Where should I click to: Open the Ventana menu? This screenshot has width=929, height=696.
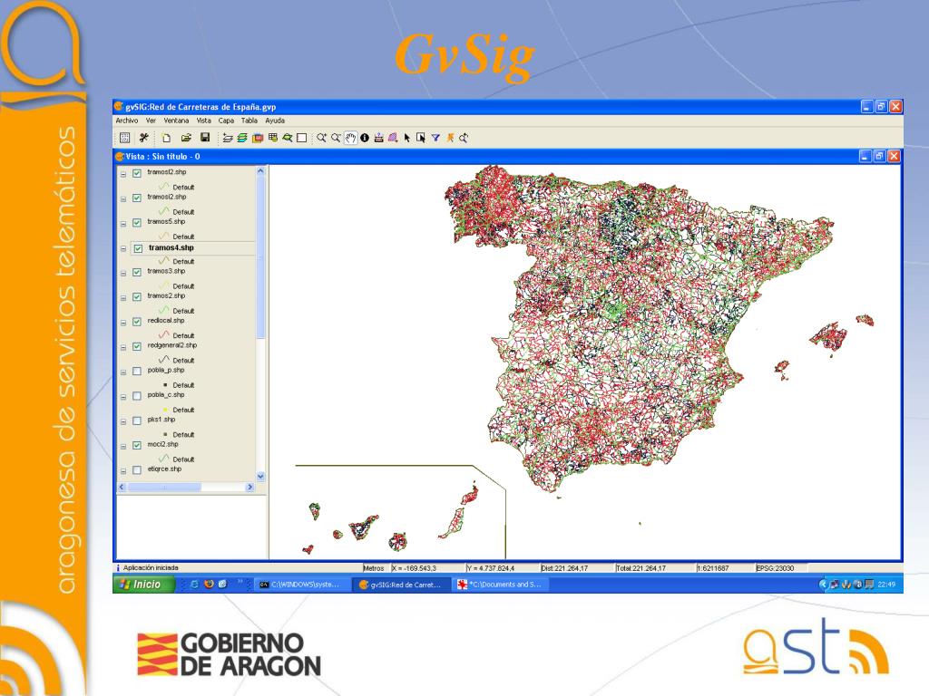coord(176,121)
